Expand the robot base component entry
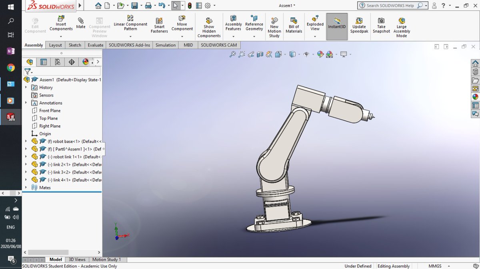The image size is (480, 269). click(x=26, y=141)
